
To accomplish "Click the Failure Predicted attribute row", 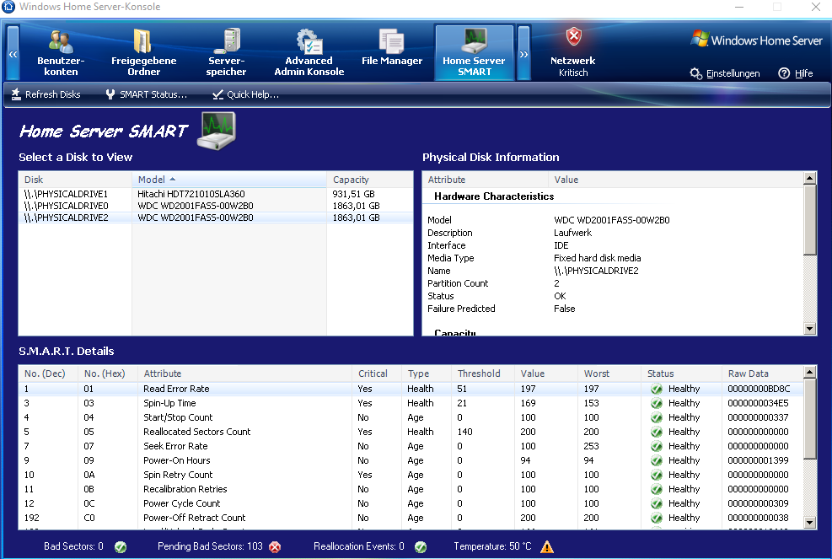I will pyautogui.click(x=613, y=309).
